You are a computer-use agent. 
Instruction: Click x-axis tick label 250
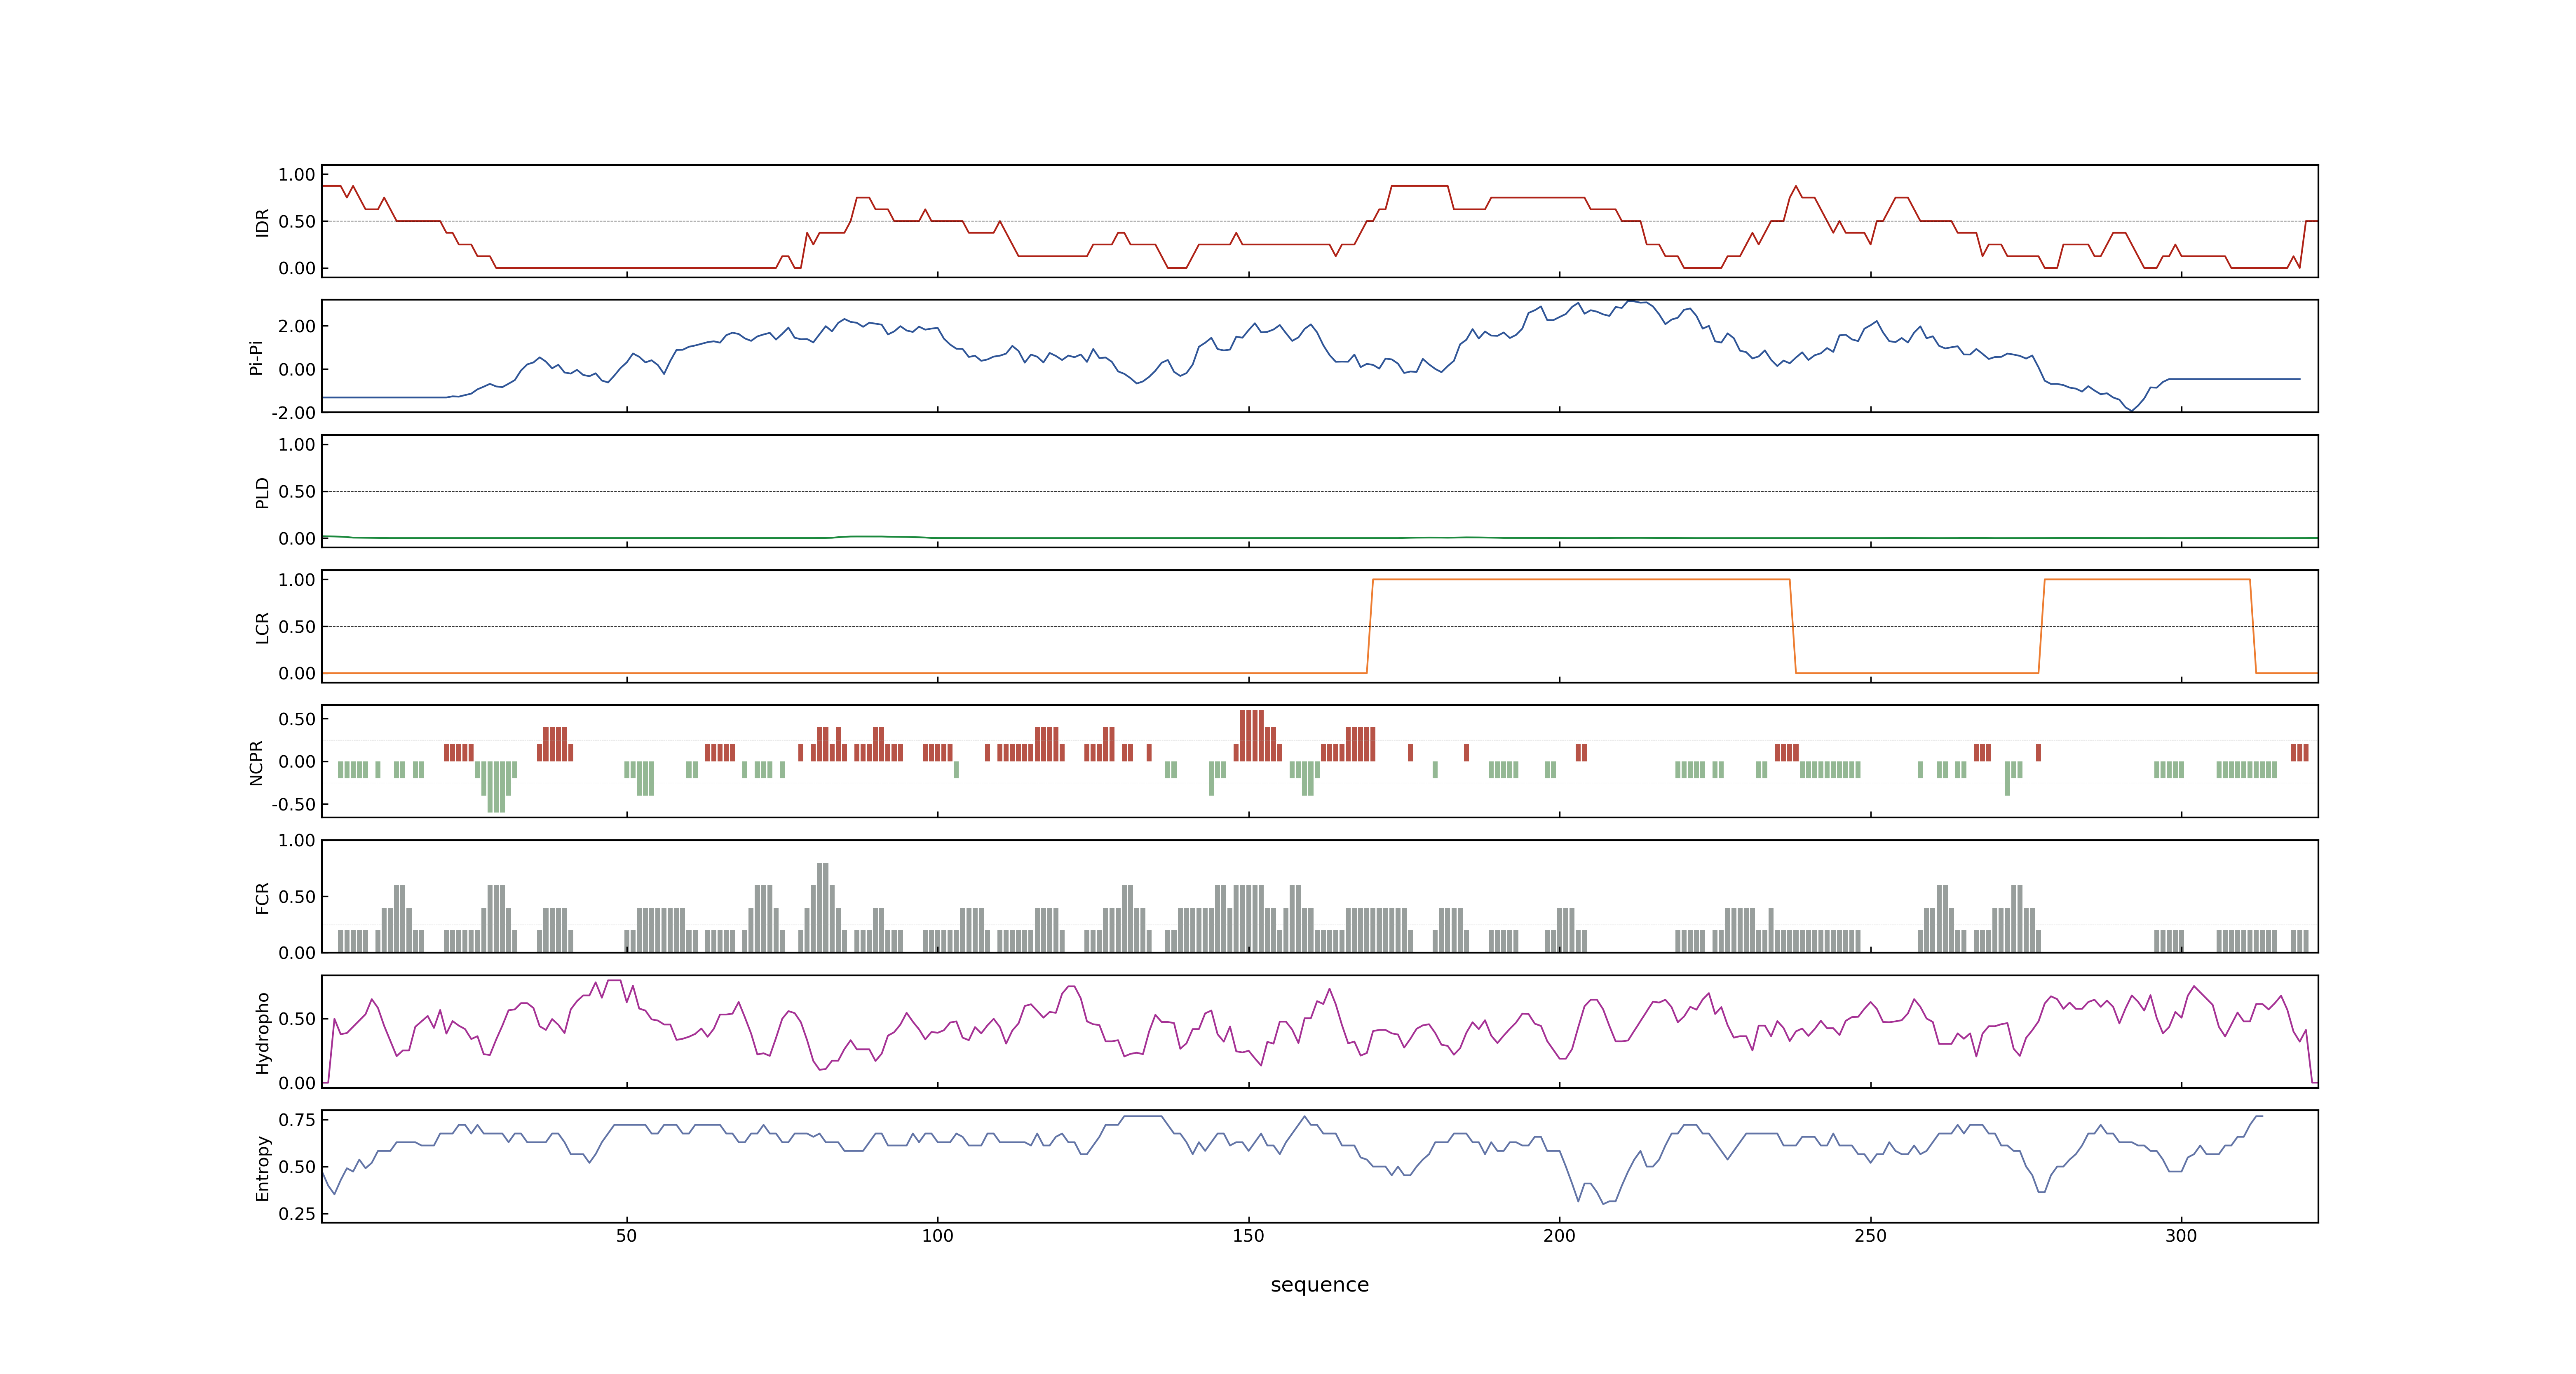(1870, 1236)
